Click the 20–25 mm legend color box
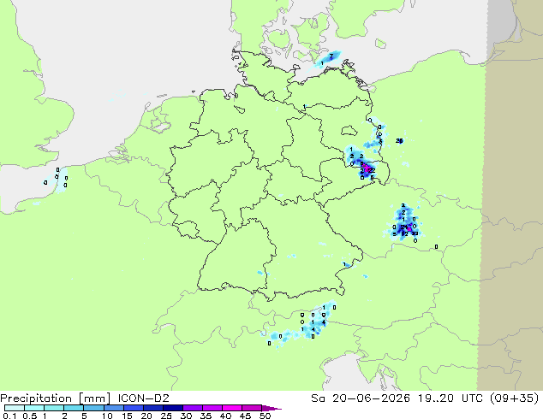The width and height of the screenshot is (543, 419). pos(152,408)
